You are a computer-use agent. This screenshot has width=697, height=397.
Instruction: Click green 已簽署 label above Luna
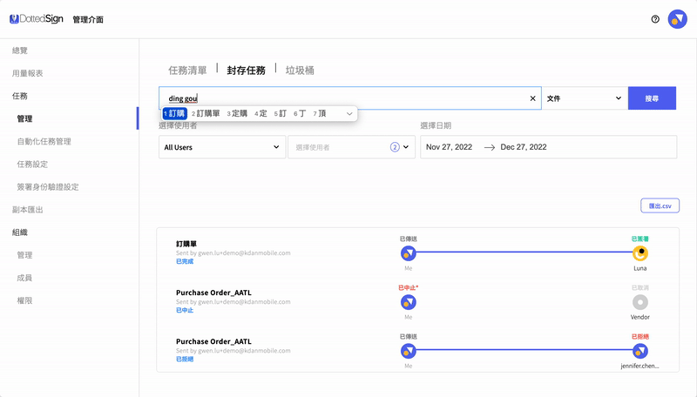640,239
